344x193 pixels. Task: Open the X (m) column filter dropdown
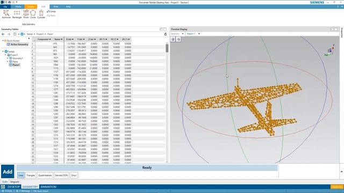tap(73, 39)
